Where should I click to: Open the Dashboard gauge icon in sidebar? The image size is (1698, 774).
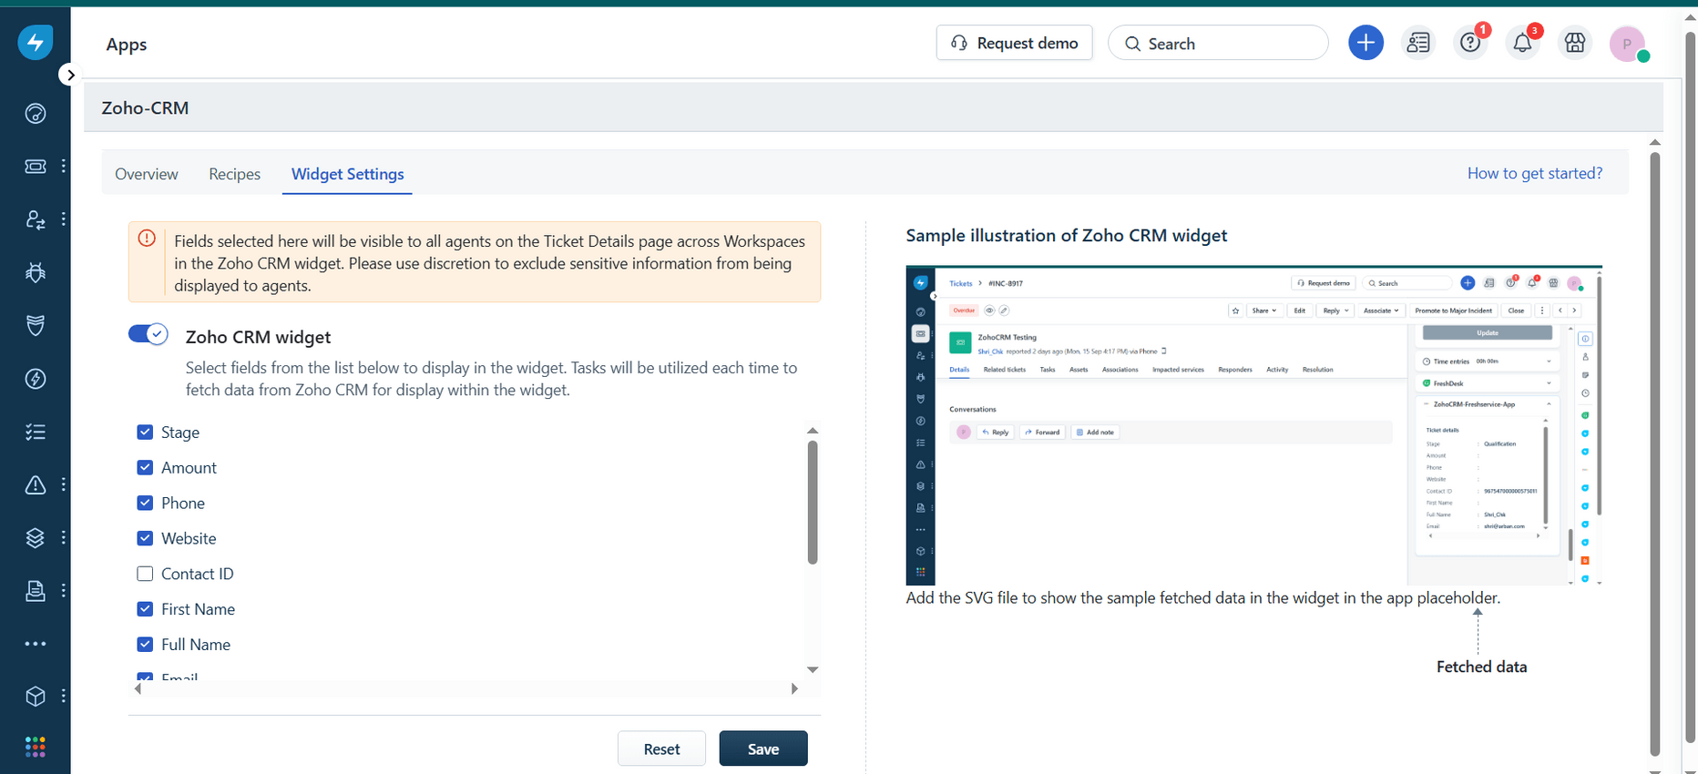coord(36,114)
